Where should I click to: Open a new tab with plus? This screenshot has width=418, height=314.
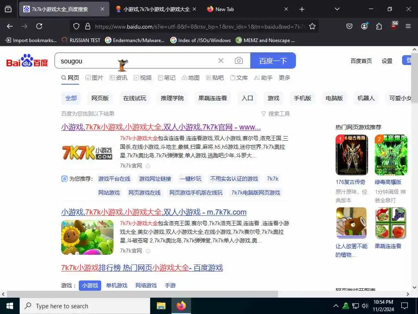click(x=302, y=9)
